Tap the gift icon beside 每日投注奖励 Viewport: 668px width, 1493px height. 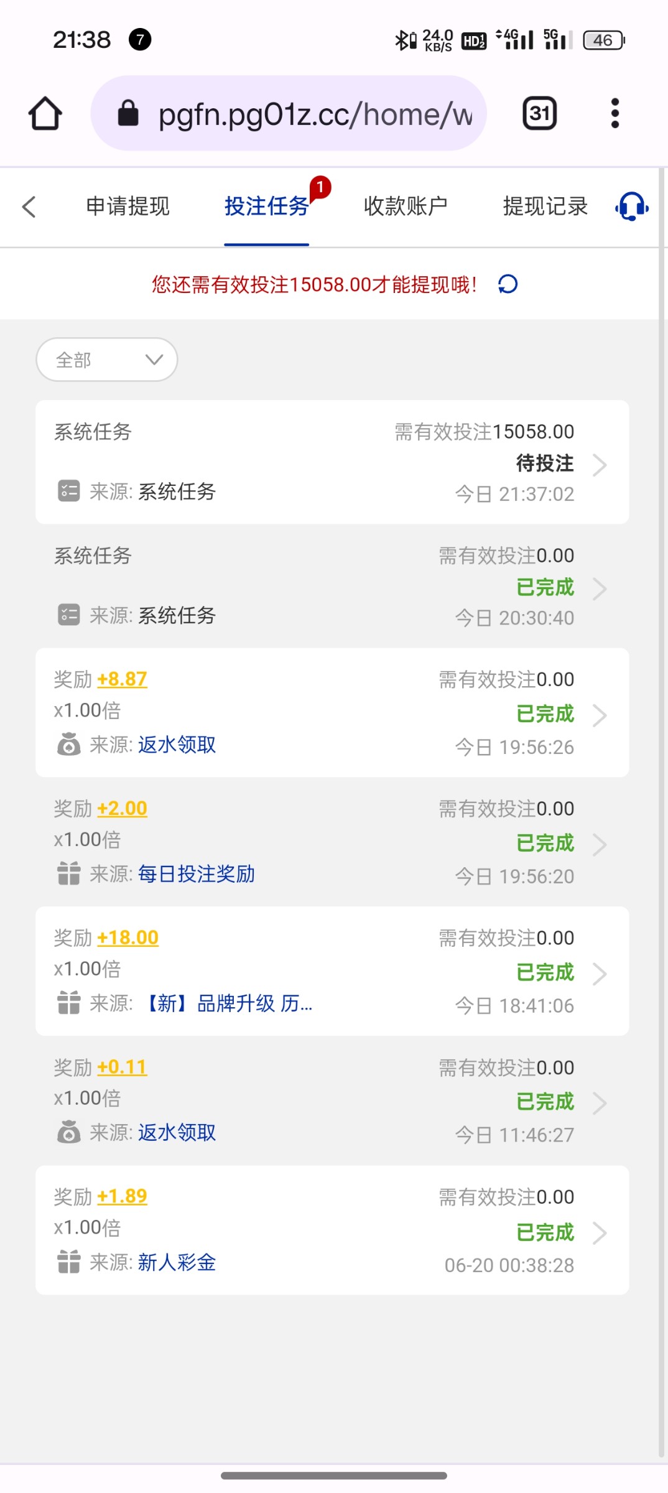click(x=68, y=873)
